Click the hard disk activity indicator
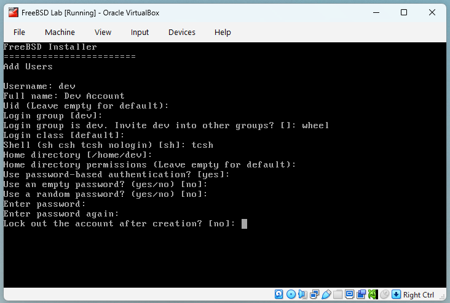 [x=278, y=294]
